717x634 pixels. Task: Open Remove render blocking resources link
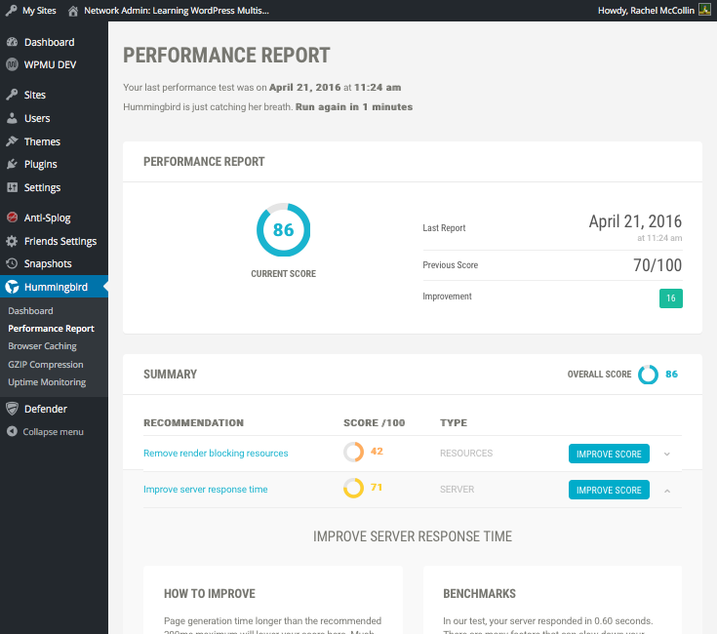[216, 453]
